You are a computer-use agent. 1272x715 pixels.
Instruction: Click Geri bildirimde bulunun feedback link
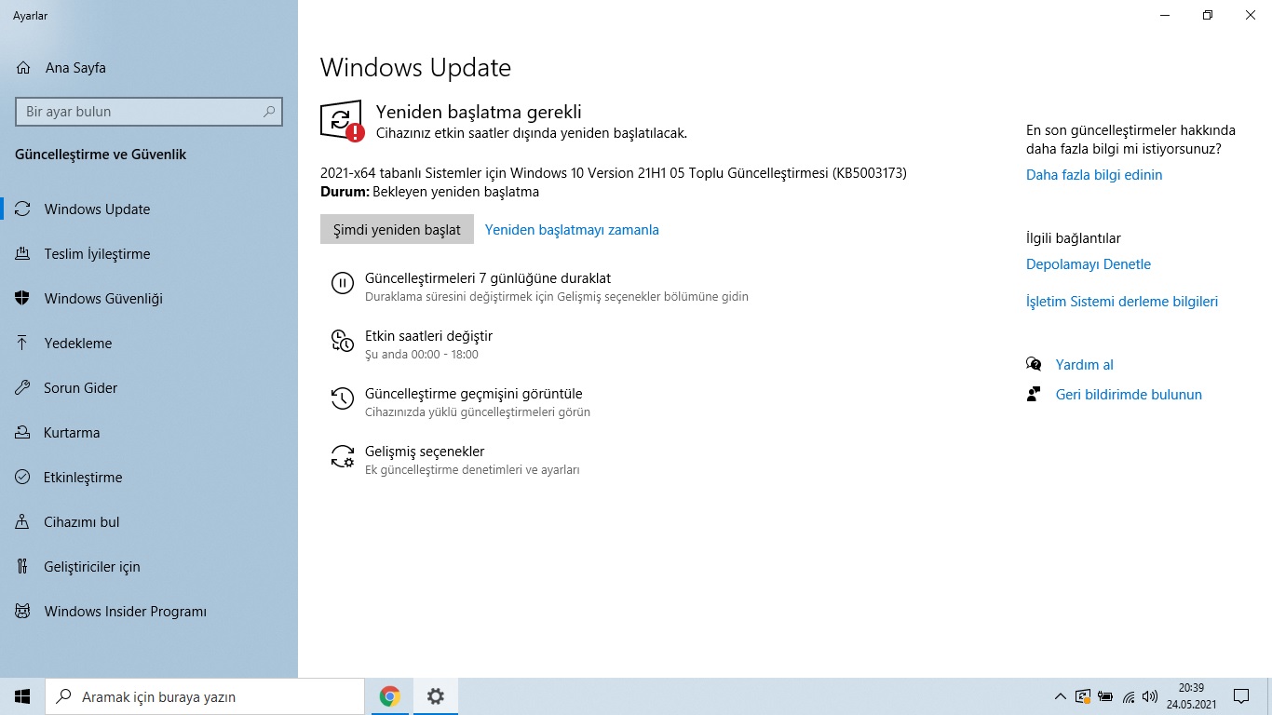(x=1129, y=395)
